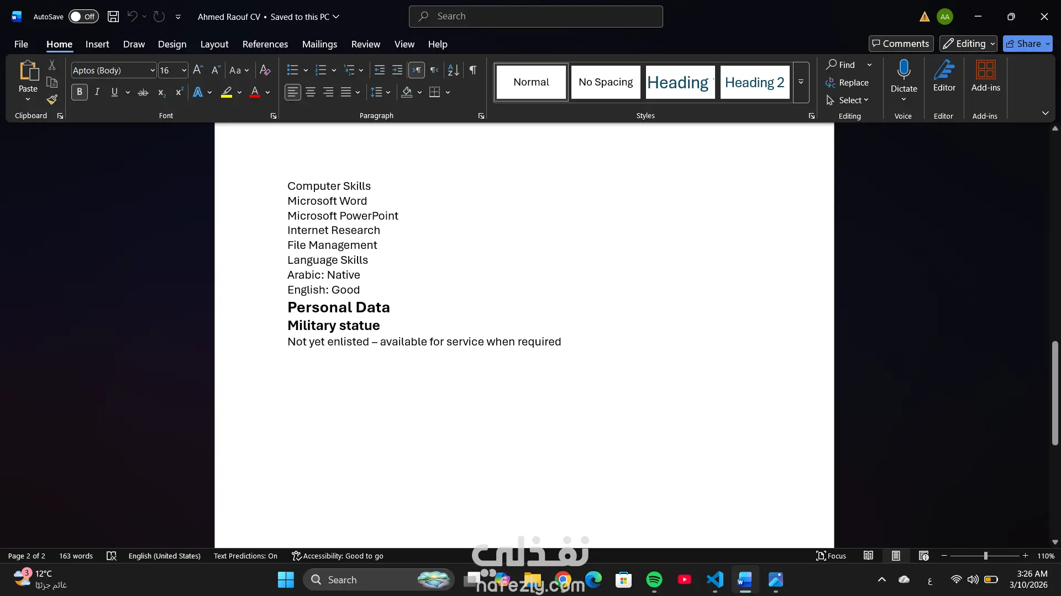Click the Save icon in the title bar
The image size is (1061, 596).
[x=113, y=17]
